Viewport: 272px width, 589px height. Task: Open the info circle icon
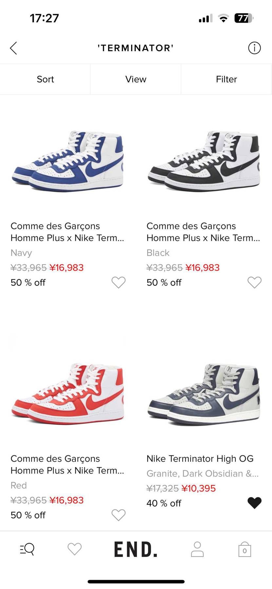[254, 48]
